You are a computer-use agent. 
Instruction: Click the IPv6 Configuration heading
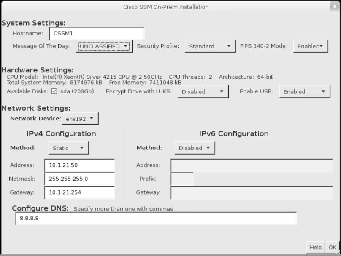pyautogui.click(x=234, y=133)
